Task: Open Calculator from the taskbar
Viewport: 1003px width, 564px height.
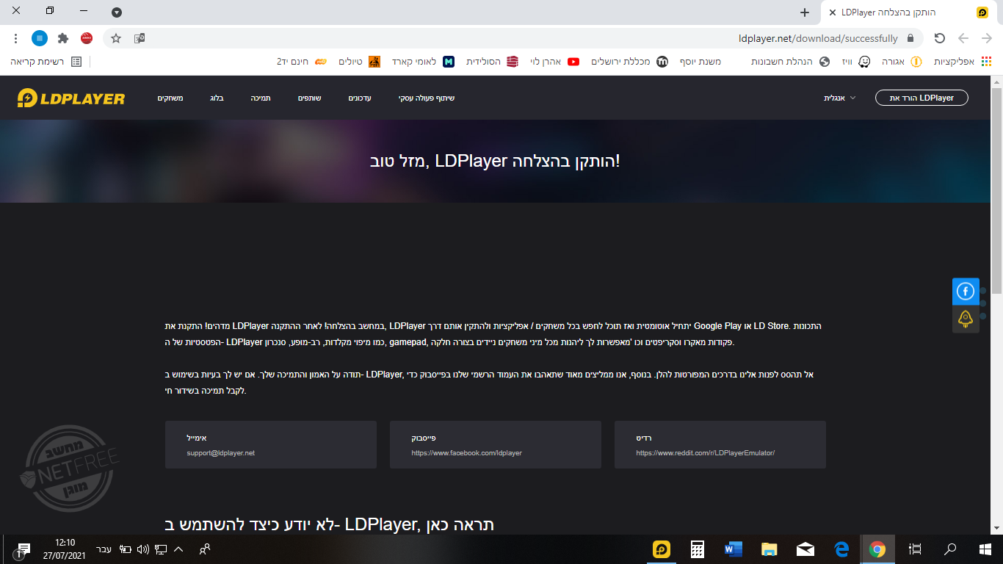Action: click(x=698, y=549)
